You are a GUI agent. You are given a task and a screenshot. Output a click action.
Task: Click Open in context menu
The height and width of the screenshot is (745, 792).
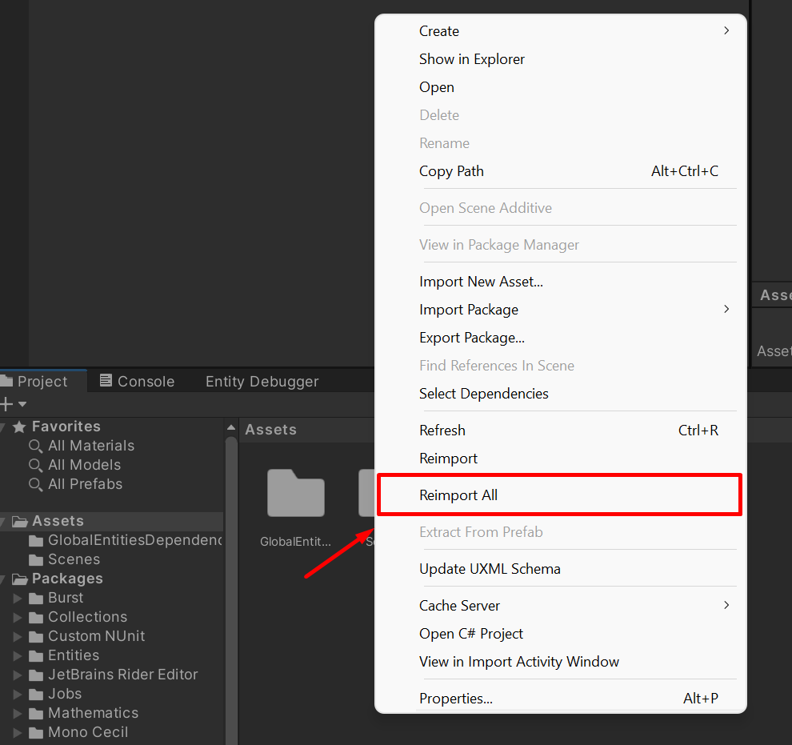pyautogui.click(x=561, y=87)
